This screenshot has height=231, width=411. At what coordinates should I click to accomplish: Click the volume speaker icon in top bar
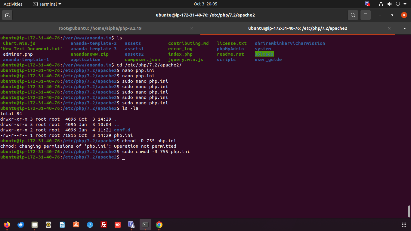click(389, 4)
